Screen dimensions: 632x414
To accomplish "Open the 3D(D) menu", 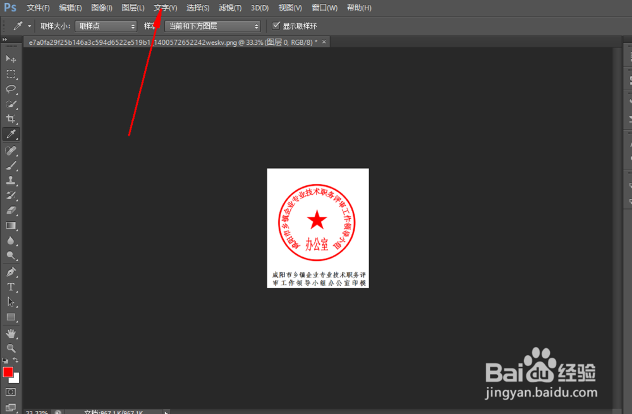I will coord(260,8).
